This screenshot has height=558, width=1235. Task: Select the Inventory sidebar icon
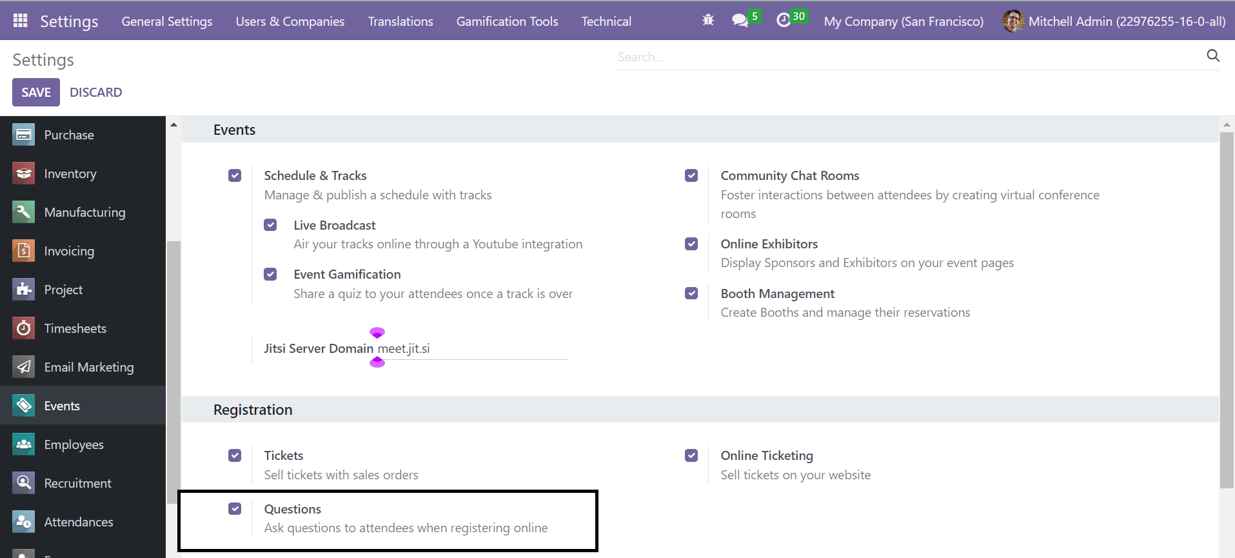24,174
